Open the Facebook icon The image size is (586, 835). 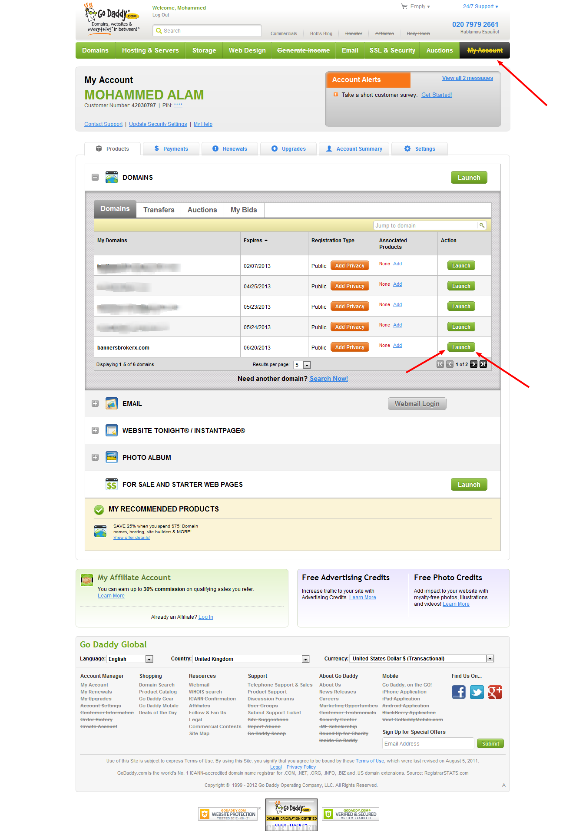point(458,692)
